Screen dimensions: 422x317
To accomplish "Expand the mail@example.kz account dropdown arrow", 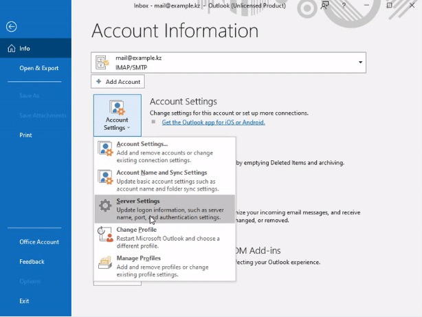I will 360,62.
